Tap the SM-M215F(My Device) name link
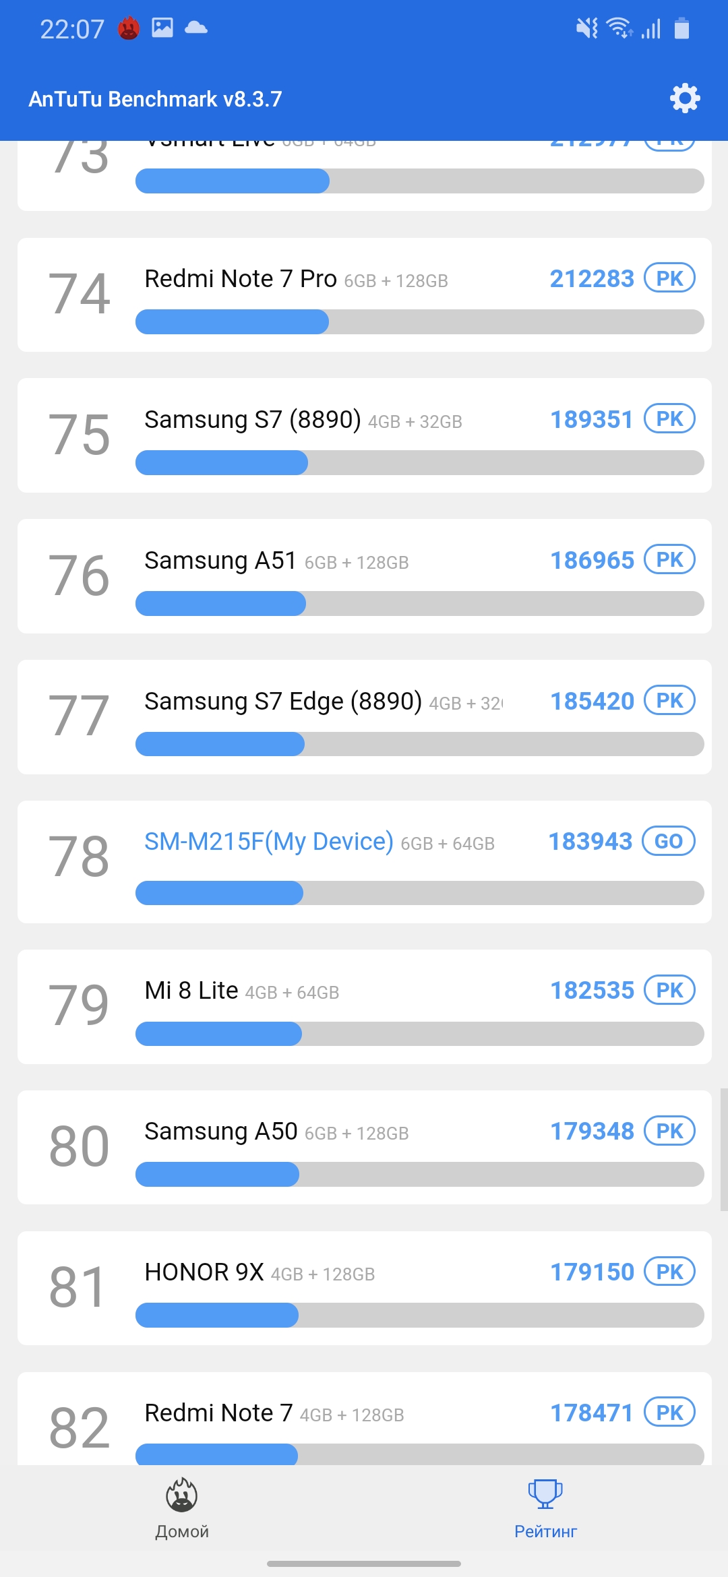This screenshot has height=1577, width=728. pos(268,842)
